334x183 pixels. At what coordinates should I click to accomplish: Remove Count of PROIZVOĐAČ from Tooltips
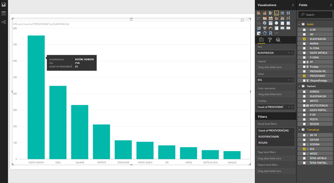click(293, 107)
